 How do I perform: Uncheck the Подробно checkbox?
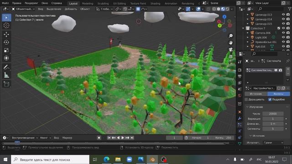(x=270, y=99)
